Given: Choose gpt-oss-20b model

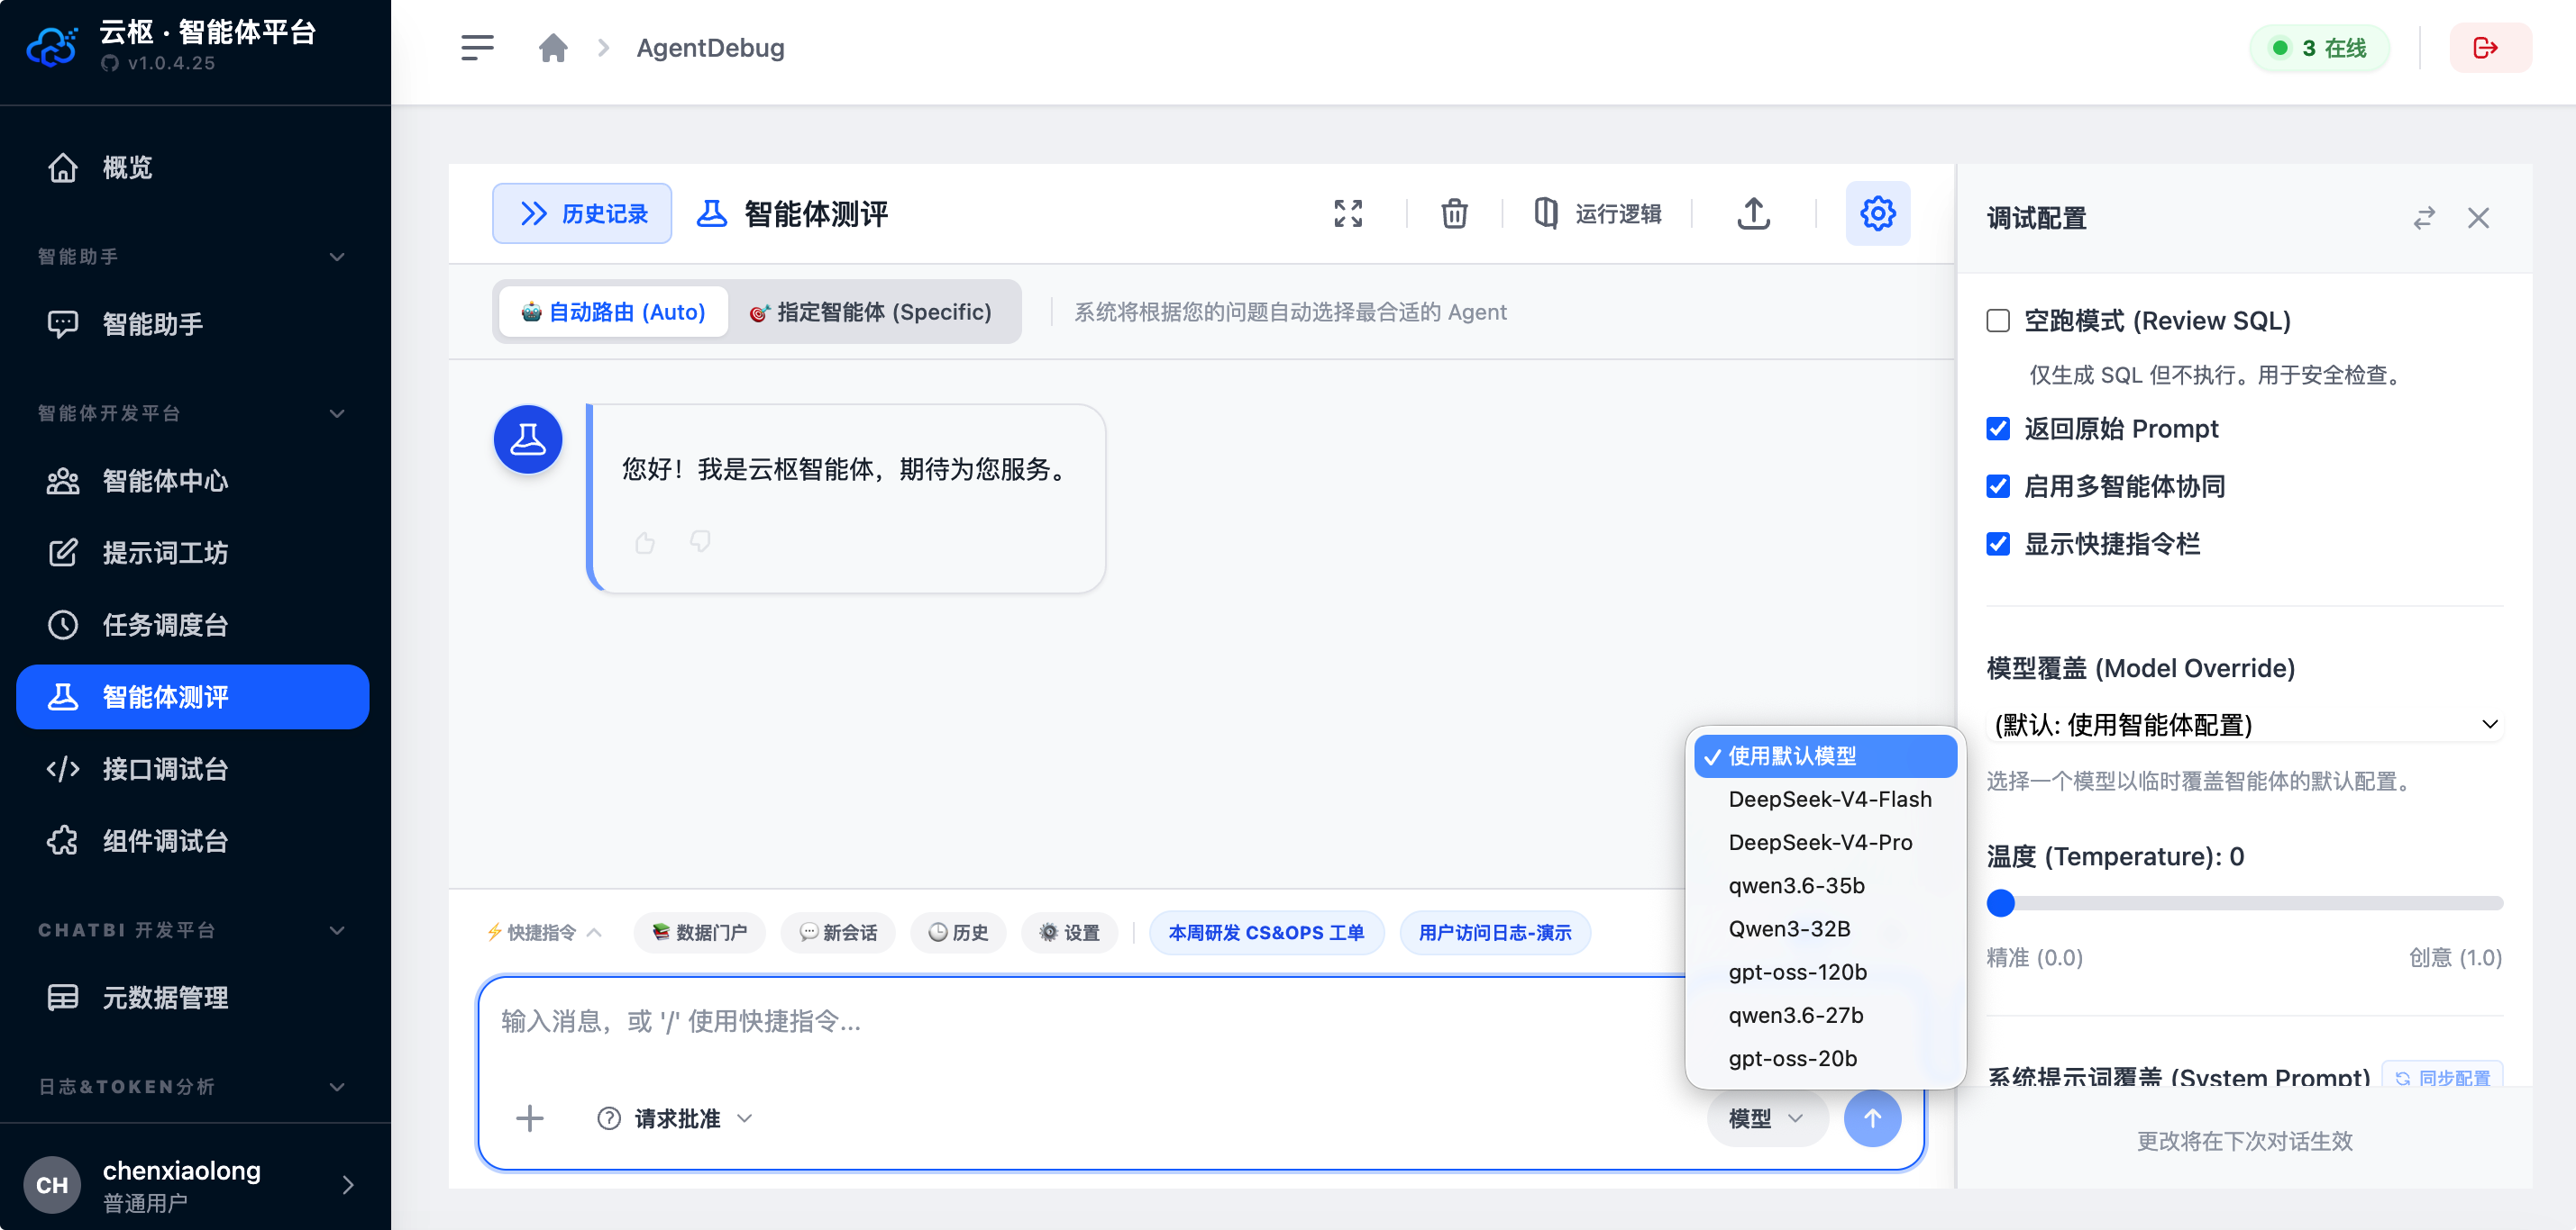Looking at the screenshot, I should [1825, 1058].
